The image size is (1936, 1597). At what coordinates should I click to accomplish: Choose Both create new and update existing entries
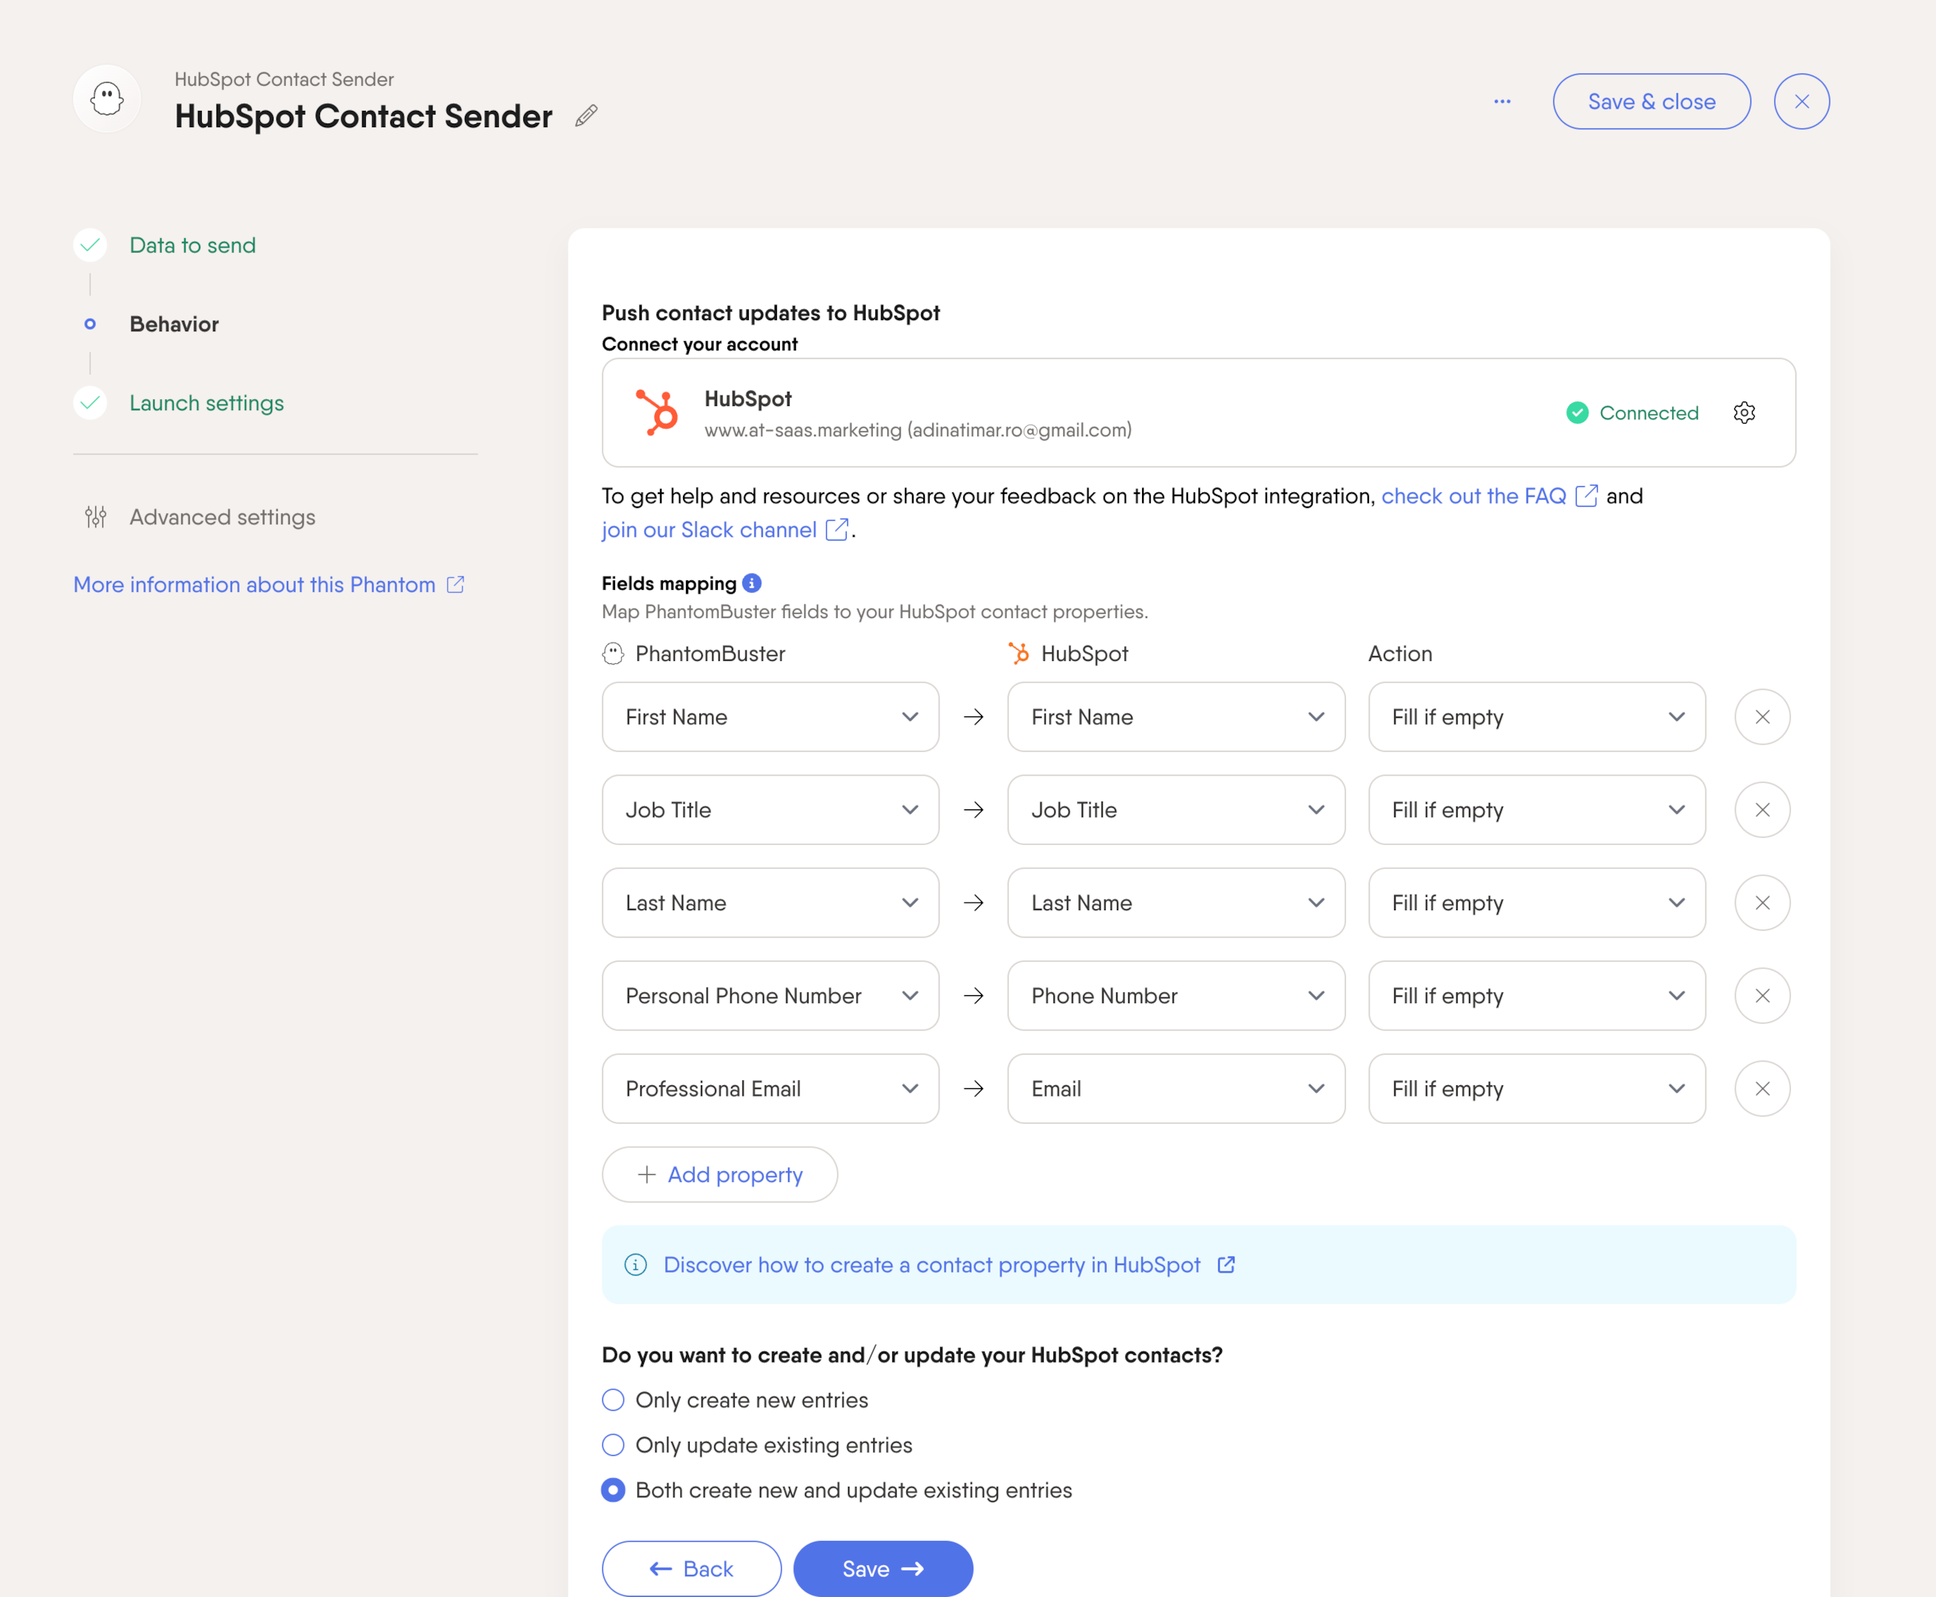(x=613, y=1489)
